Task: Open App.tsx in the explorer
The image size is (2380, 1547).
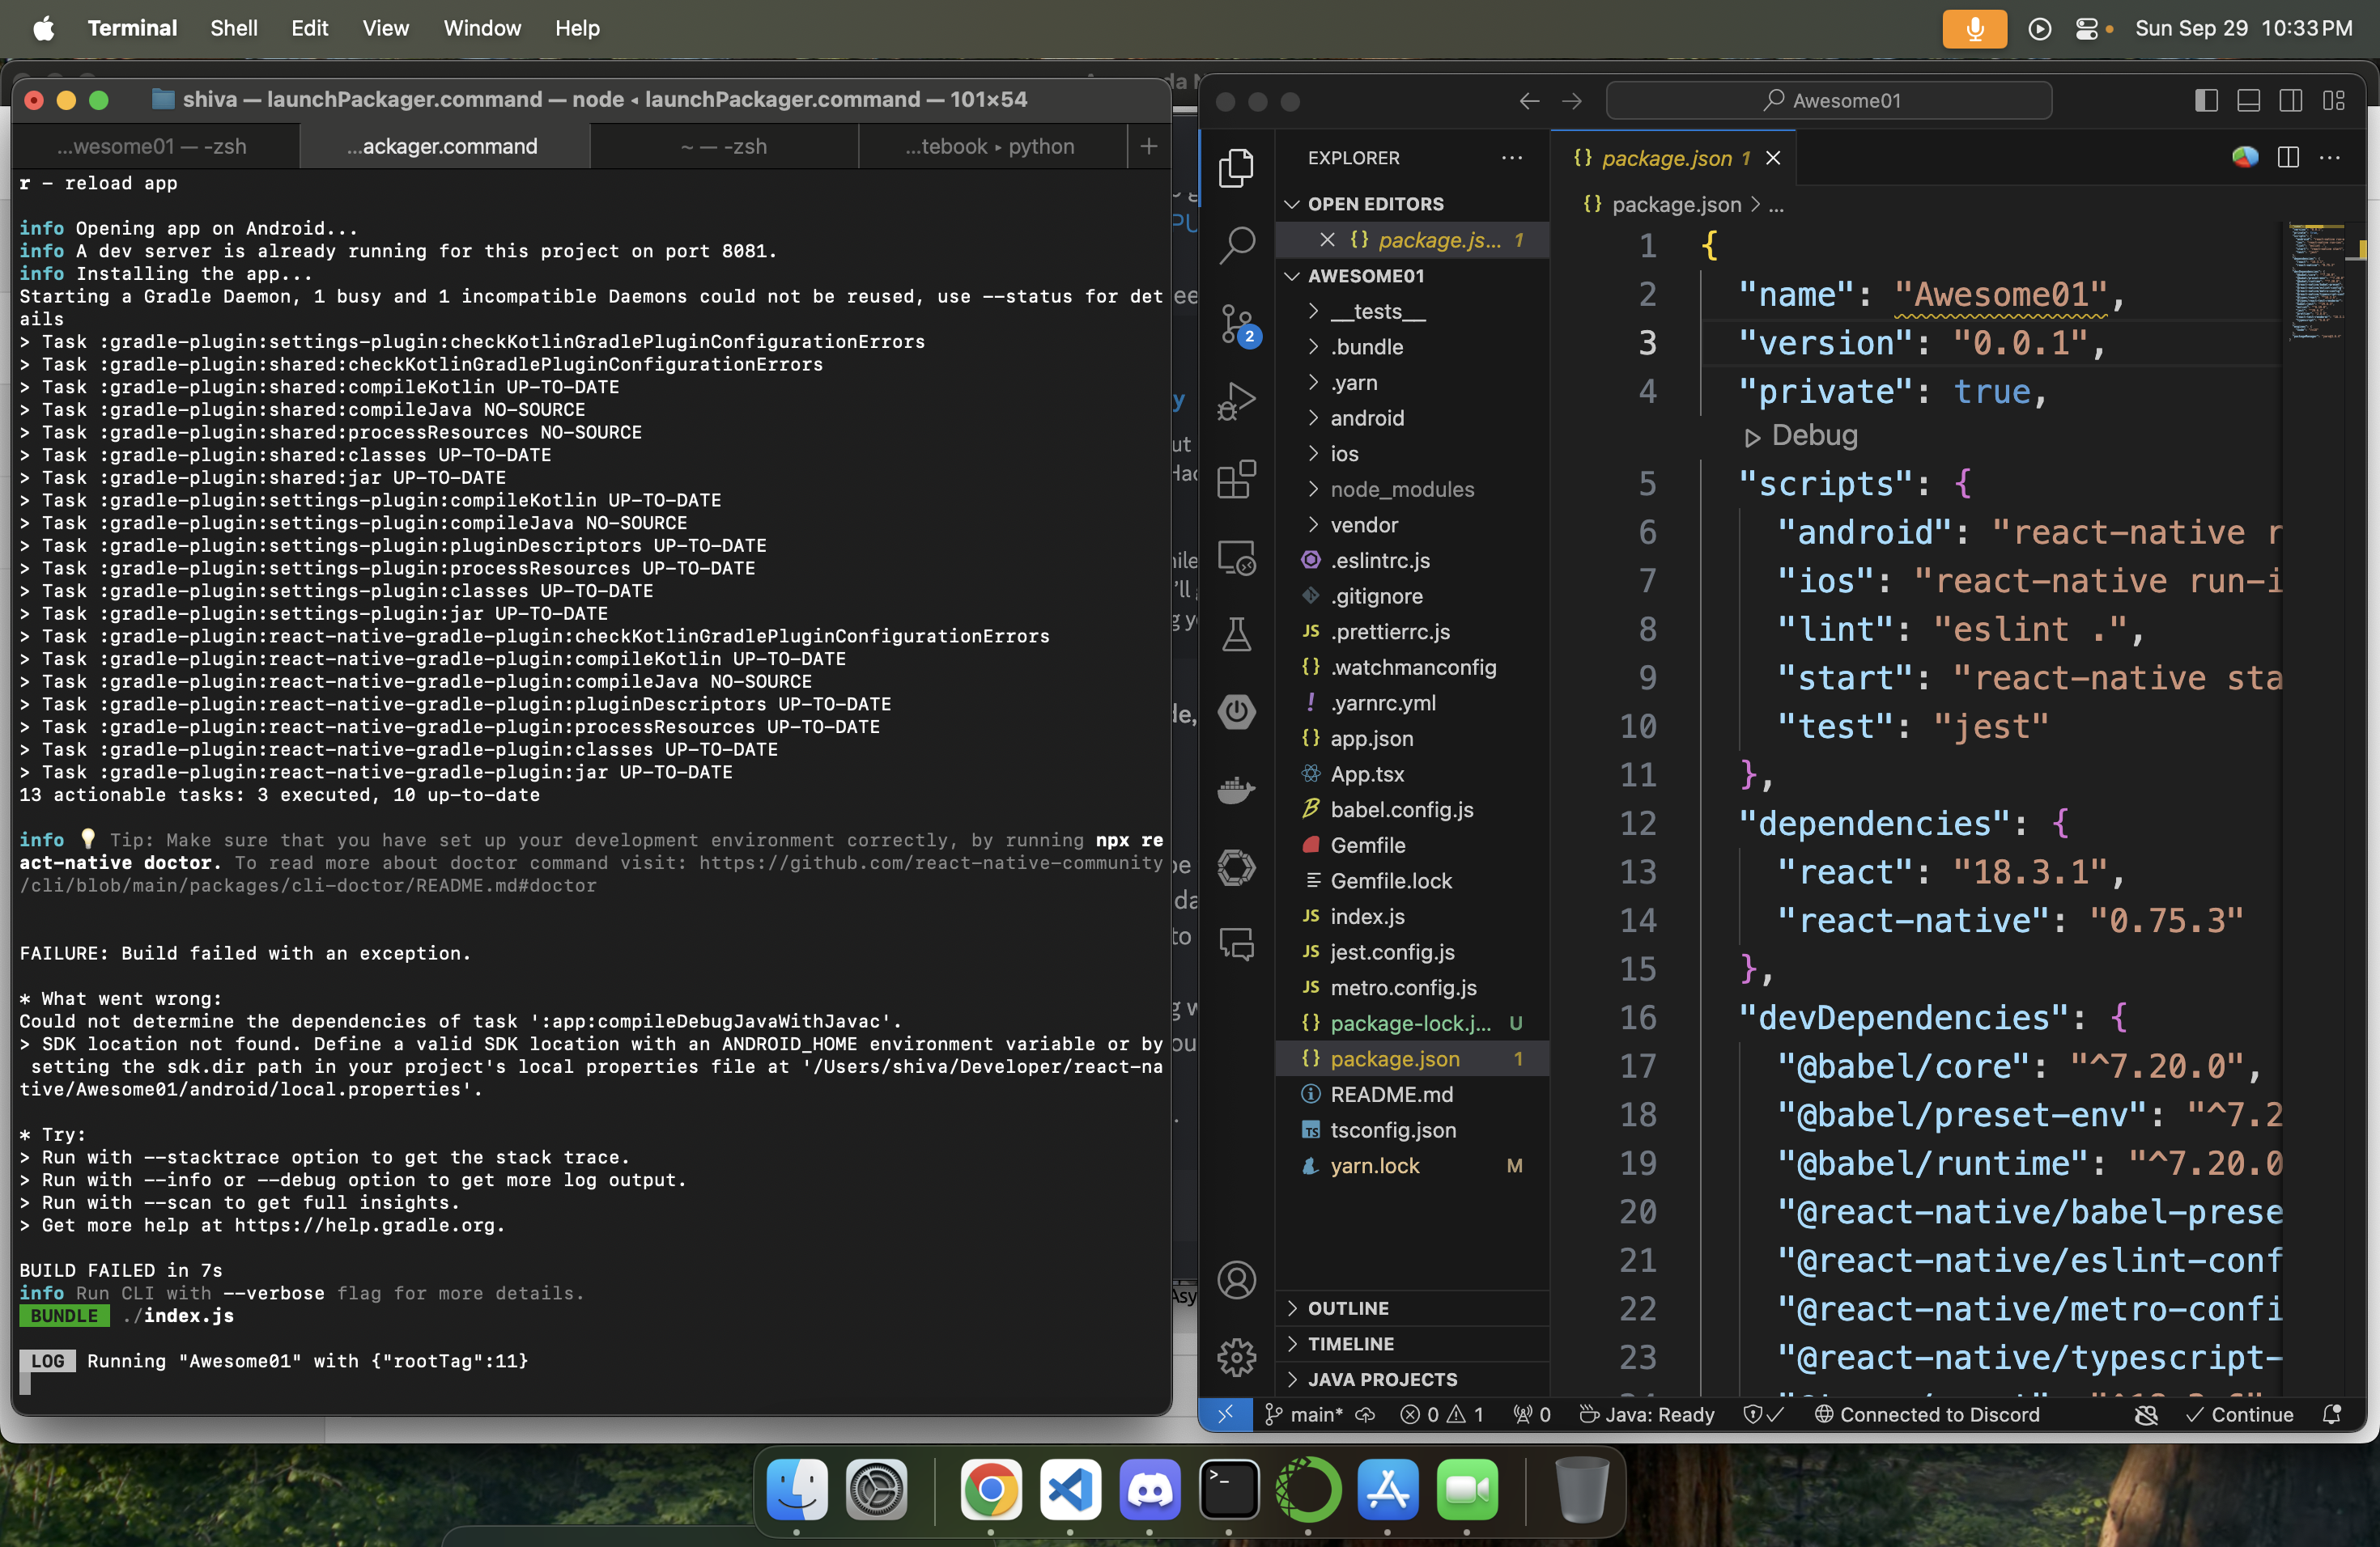Action: pyautogui.click(x=1412, y=774)
